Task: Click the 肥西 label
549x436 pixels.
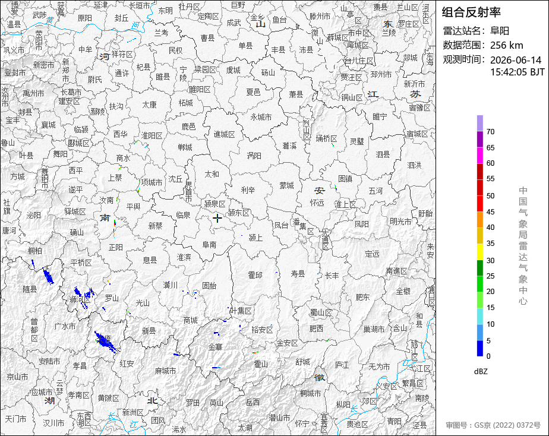Action: [x=316, y=328]
